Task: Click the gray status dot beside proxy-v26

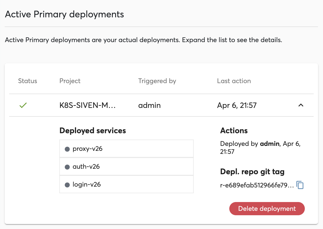Action: [x=67, y=149]
